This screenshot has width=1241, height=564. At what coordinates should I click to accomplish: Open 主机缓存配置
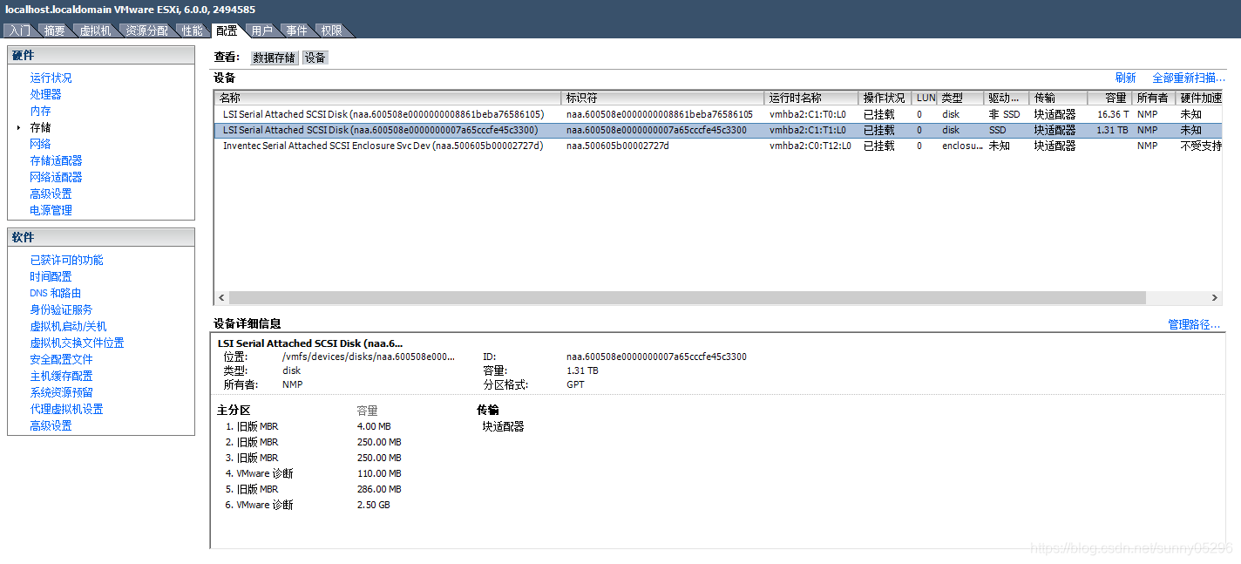pyautogui.click(x=61, y=376)
